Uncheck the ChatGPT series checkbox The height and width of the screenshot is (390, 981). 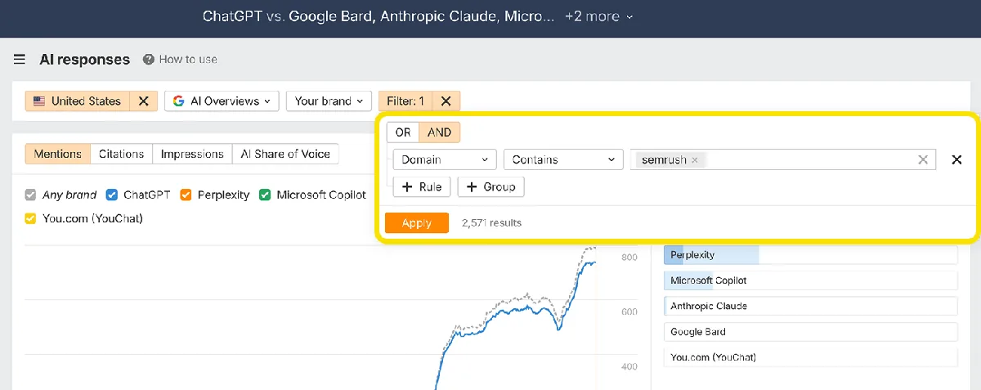pos(112,195)
